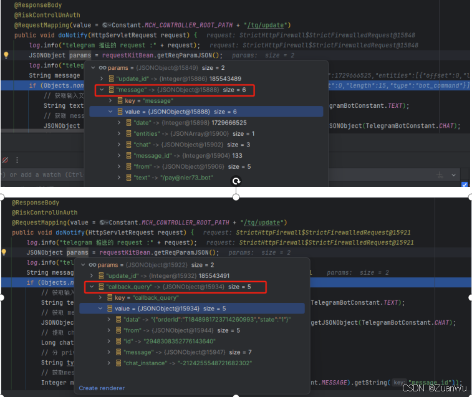Collapse the params JSONObject@15922 node

tap(83, 265)
